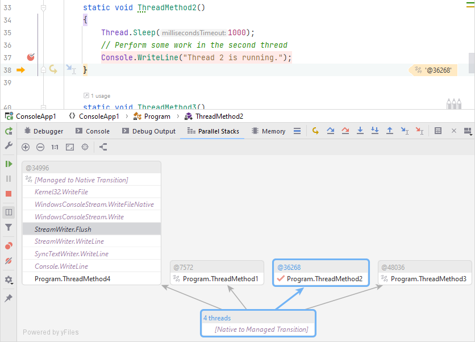Resume the program from the left sidebar
The height and width of the screenshot is (342, 475).
click(8, 164)
